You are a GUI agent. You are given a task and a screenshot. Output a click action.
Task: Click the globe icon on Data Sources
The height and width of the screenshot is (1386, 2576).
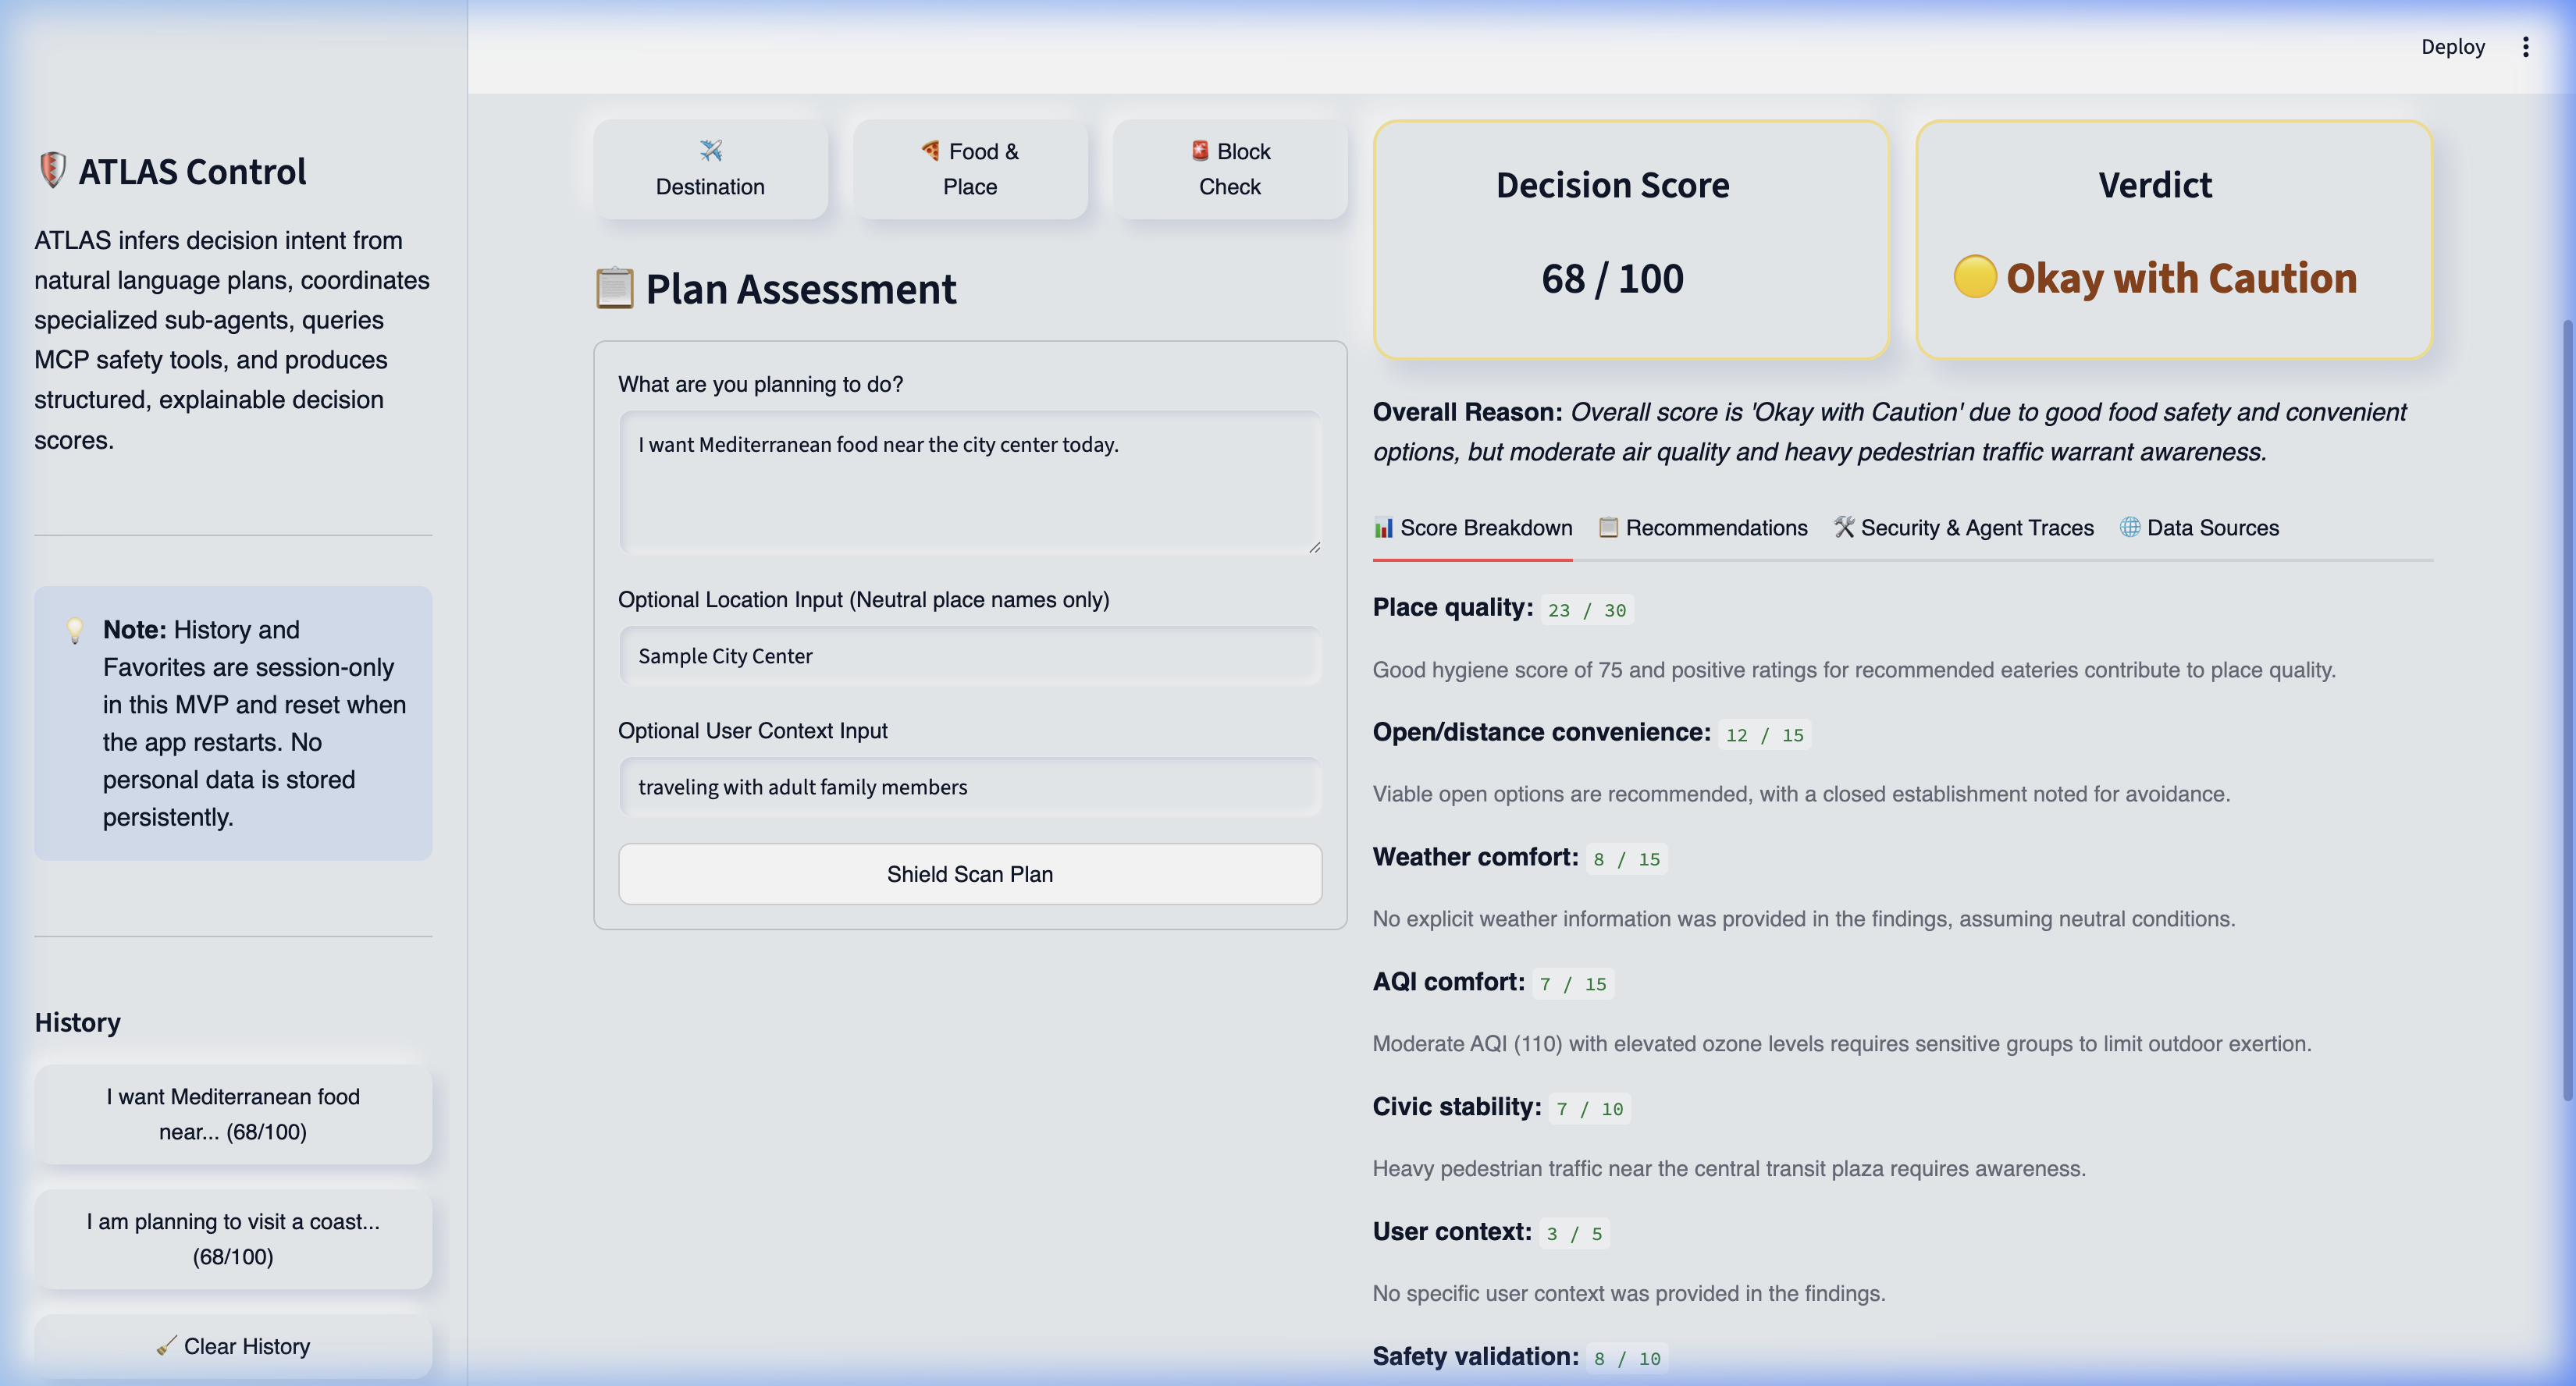pyautogui.click(x=2130, y=527)
